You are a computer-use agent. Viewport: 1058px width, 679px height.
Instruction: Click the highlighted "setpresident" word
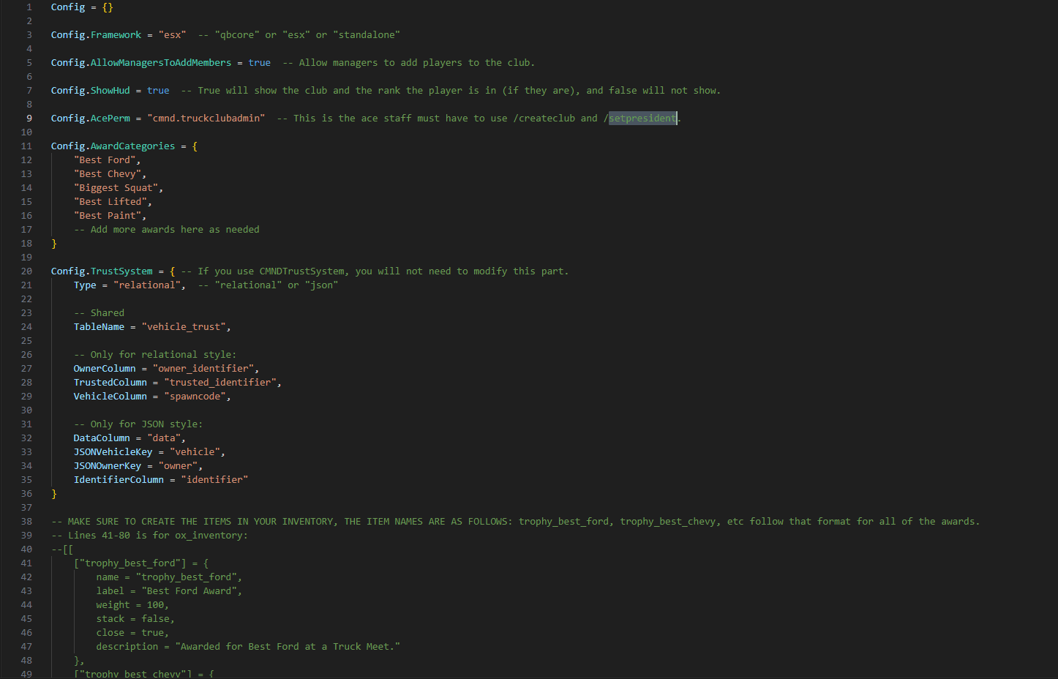coord(642,119)
